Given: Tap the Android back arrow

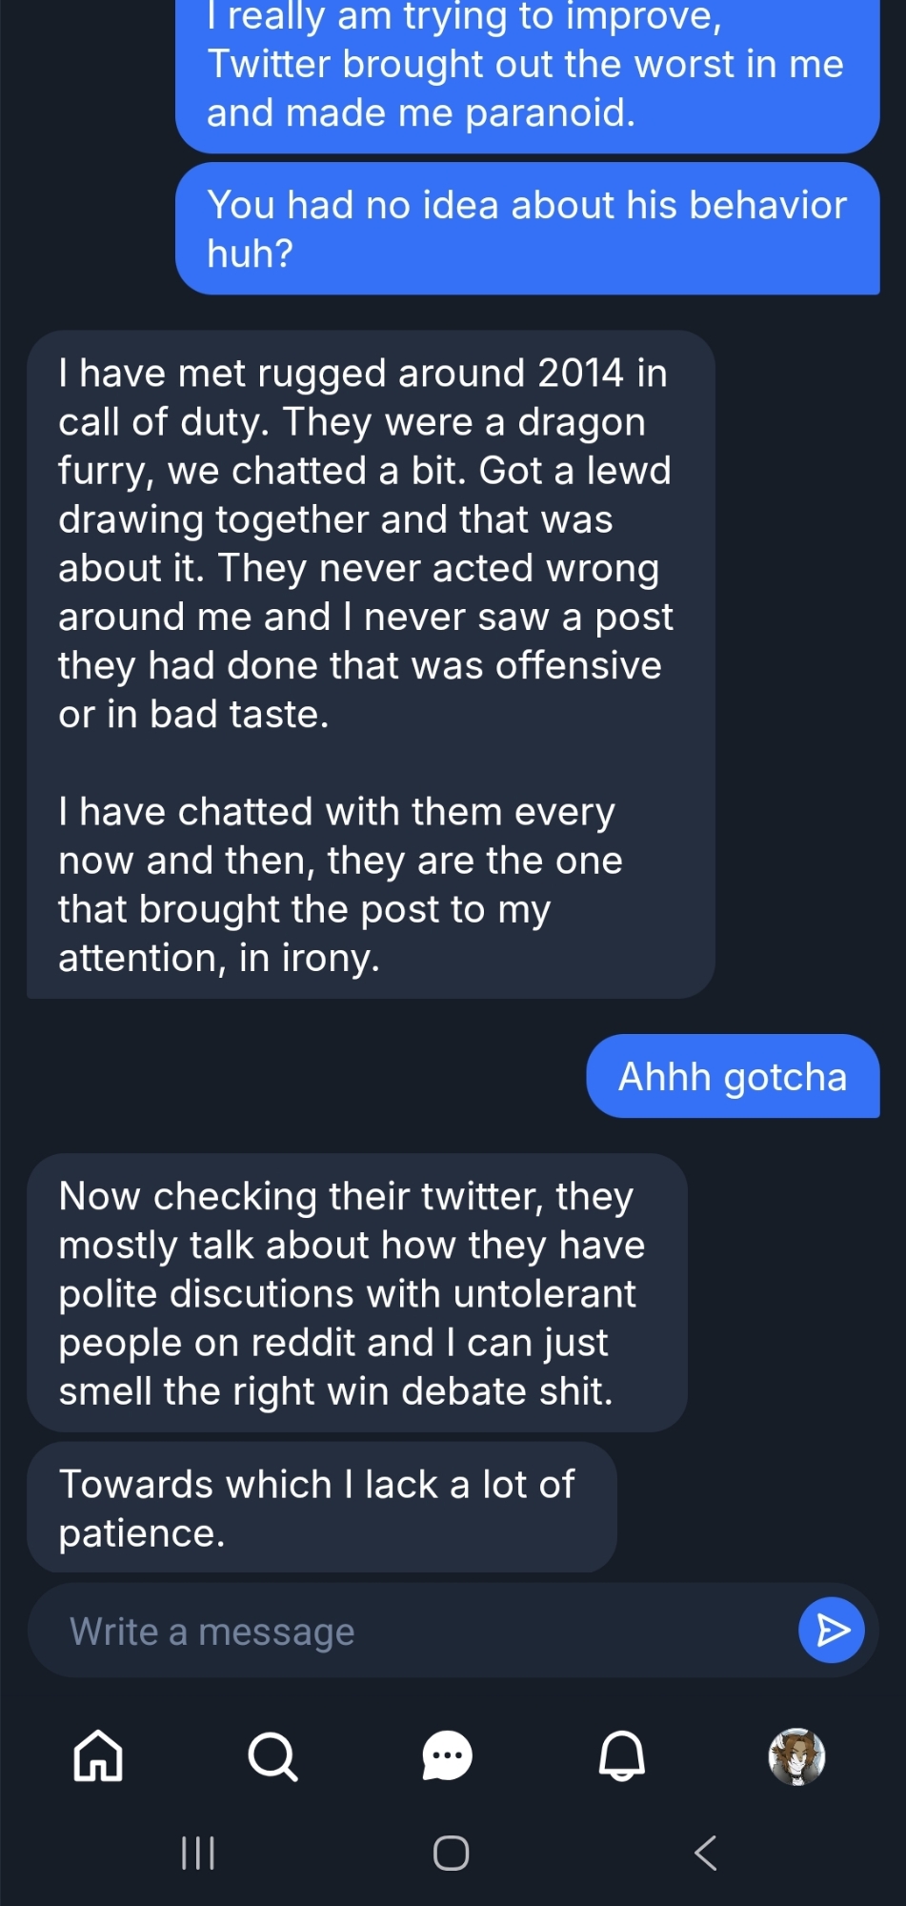Looking at the screenshot, I should coord(705,1854).
